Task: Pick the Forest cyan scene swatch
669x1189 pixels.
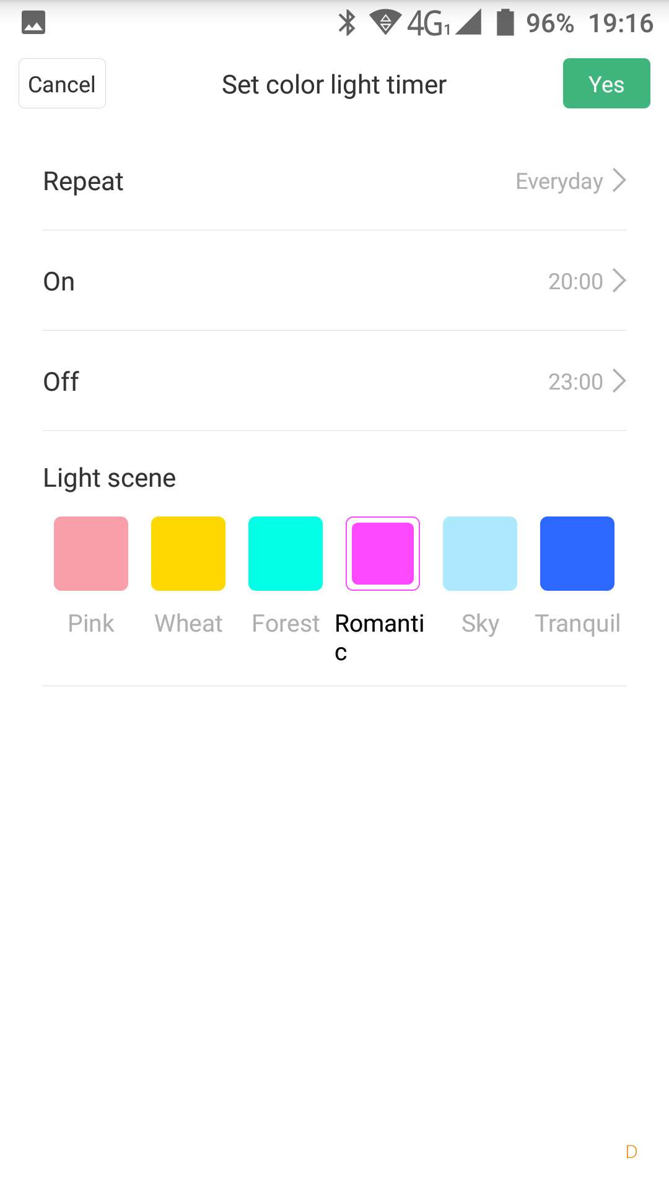Action: [x=286, y=553]
